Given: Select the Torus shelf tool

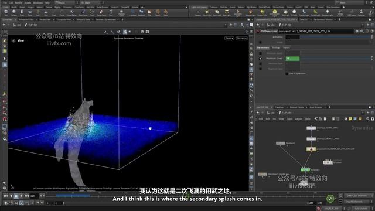Looking at the screenshot, I should (30, 12).
